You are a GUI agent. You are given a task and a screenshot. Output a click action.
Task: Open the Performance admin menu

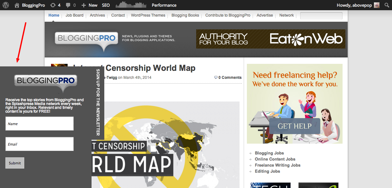[164, 5]
